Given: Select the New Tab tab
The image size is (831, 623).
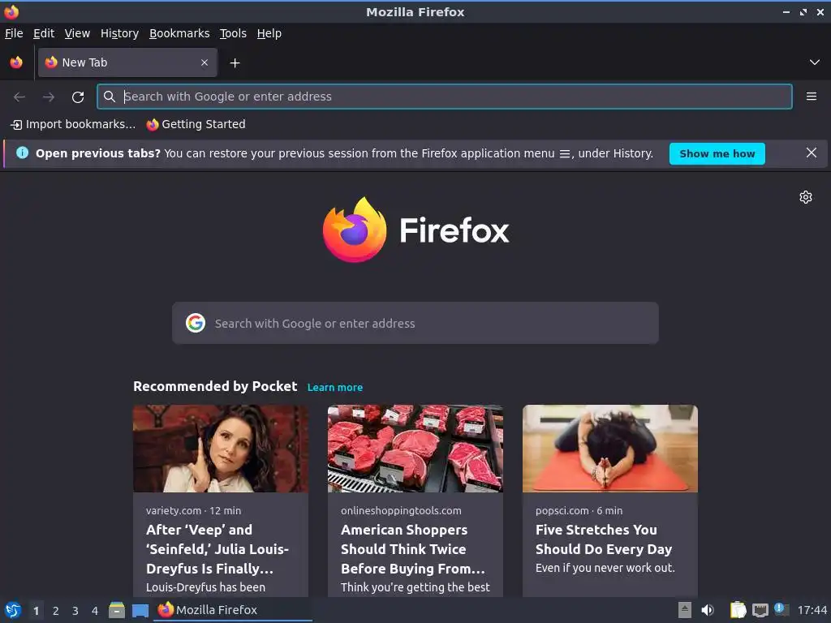Looking at the screenshot, I should (x=127, y=62).
